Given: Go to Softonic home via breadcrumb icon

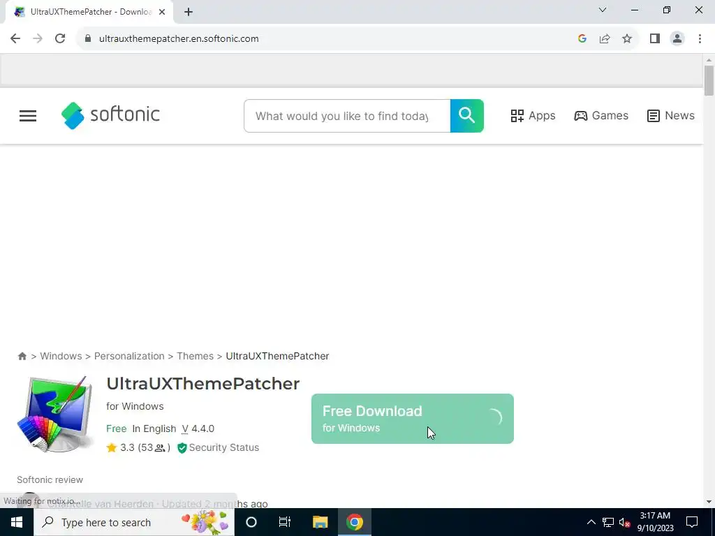Looking at the screenshot, I should 22,356.
